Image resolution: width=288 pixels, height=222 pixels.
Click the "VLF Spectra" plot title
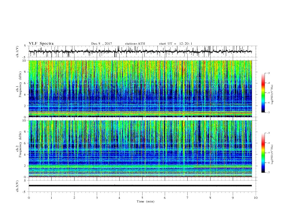(41, 44)
